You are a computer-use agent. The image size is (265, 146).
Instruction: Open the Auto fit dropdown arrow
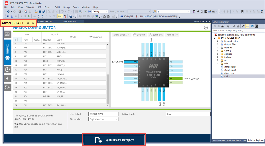click(x=177, y=35)
